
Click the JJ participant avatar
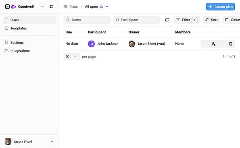[x=92, y=44]
